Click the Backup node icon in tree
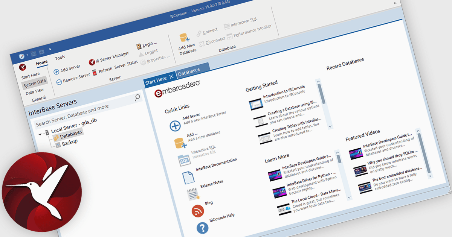 (x=58, y=144)
